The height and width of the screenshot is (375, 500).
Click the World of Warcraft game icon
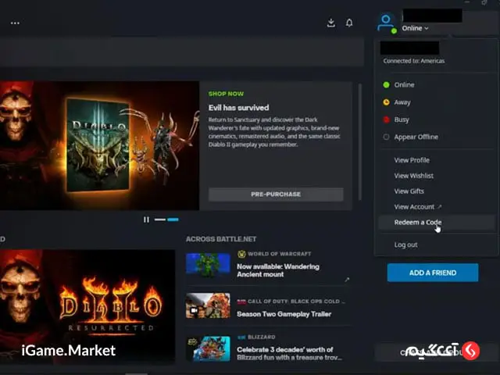(x=241, y=254)
